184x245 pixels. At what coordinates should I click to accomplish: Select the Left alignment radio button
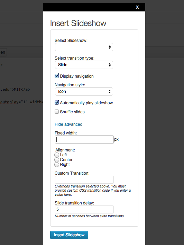click(x=57, y=155)
